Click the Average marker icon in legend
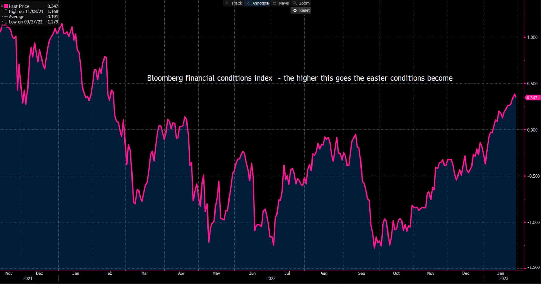 6,17
